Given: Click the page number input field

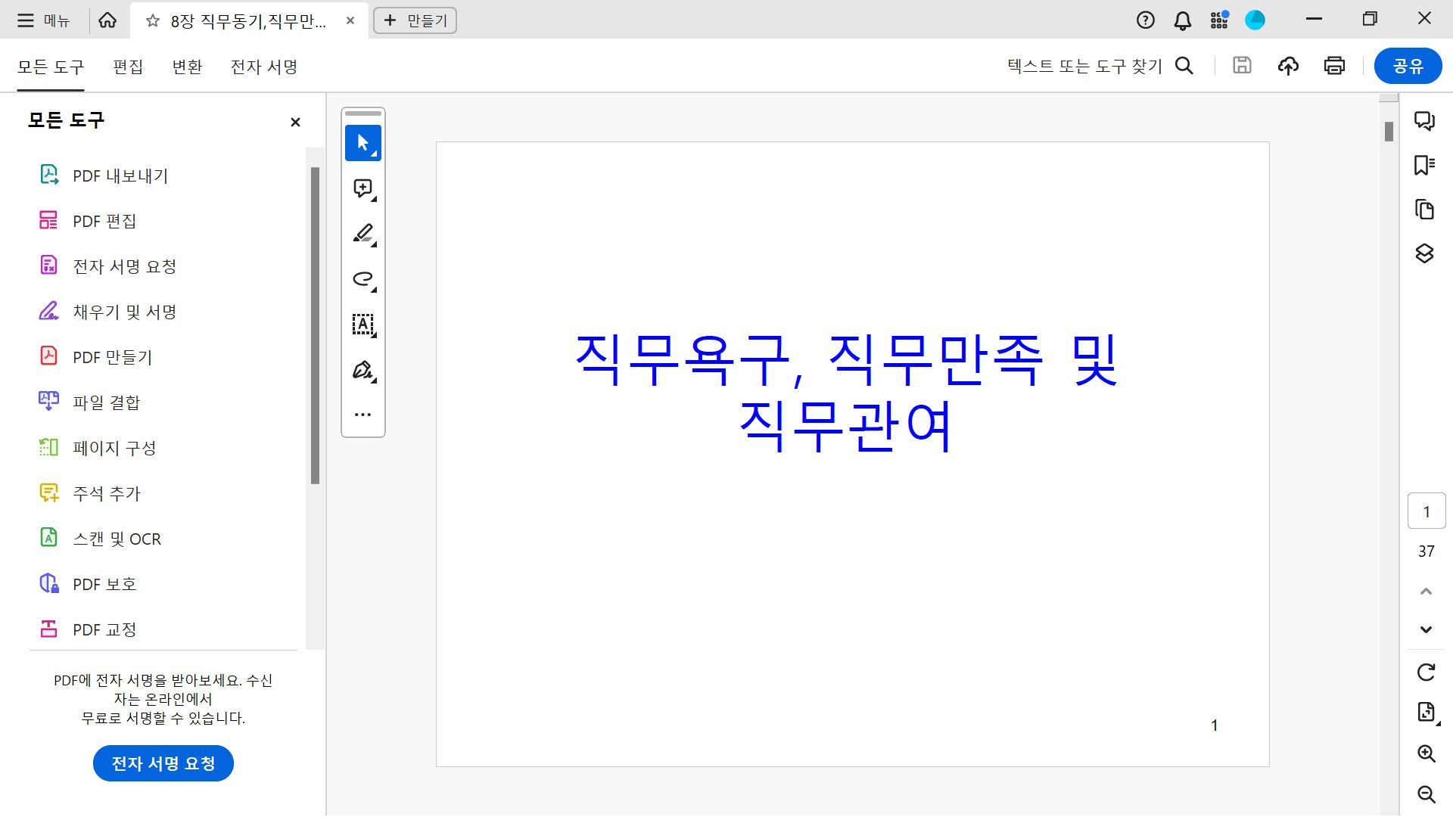Looking at the screenshot, I should click(x=1426, y=511).
